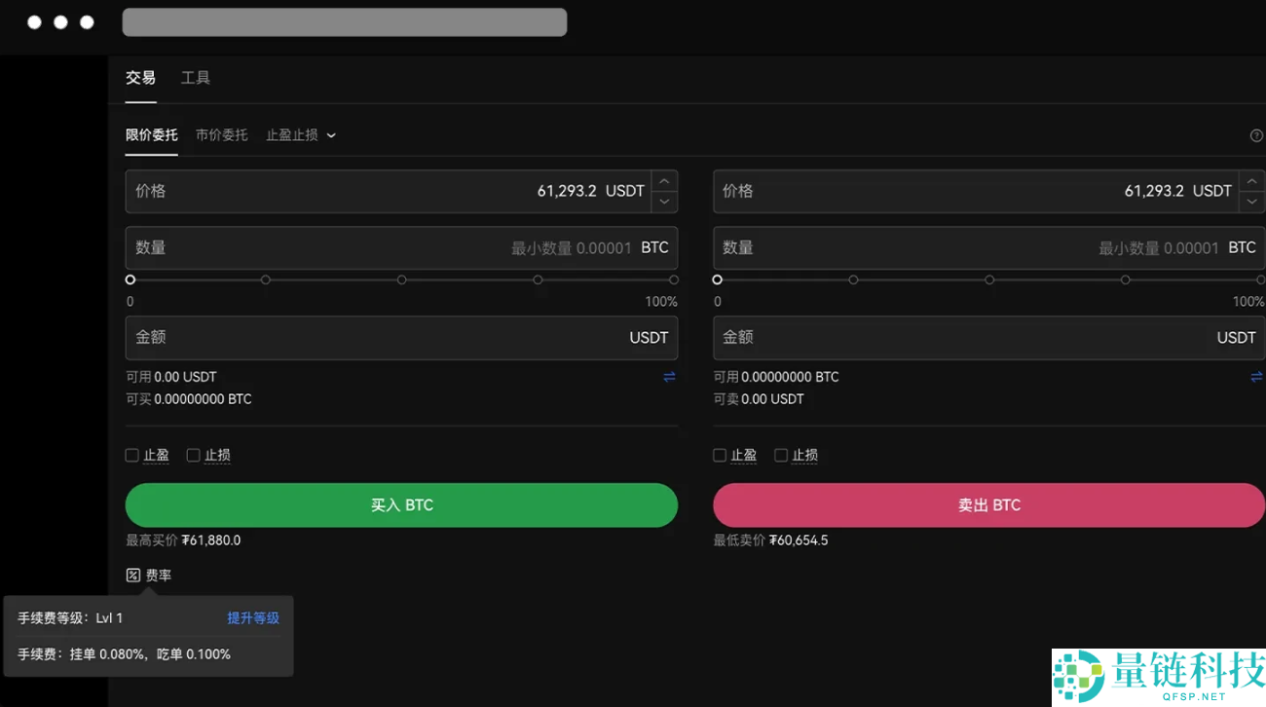Expand the 止盈止损 order type dropdown
Image resolution: width=1266 pixels, height=707 pixels.
pyautogui.click(x=301, y=135)
